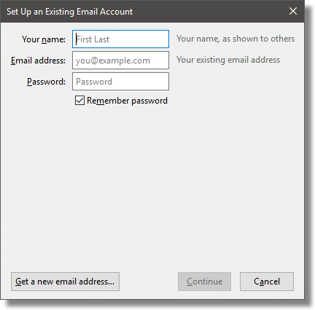Click the checkmark next to Remember password
The image size is (315, 310).
(79, 100)
